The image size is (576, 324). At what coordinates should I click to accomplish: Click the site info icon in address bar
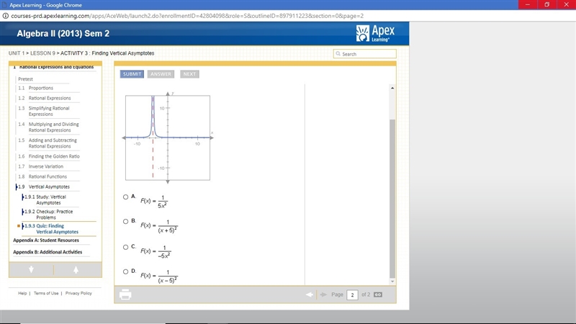[x=6, y=16]
